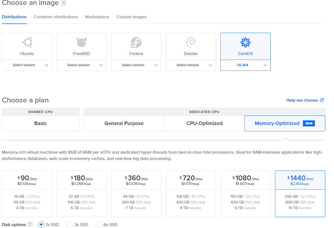Viewport: 334px width, 228px height.
Task: Select the Debian swirl icon
Action: tap(191, 42)
